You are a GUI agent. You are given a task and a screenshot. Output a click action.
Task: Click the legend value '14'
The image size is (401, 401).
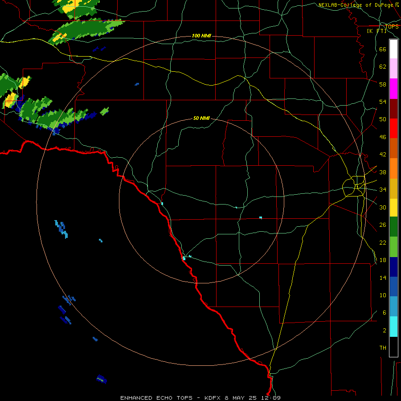coord(383,278)
